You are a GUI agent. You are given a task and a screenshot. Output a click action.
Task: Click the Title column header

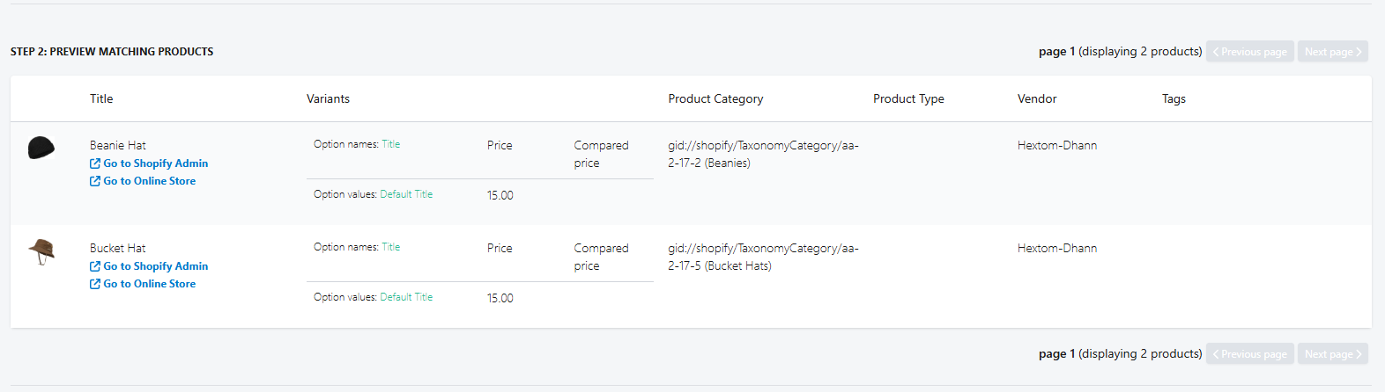click(x=101, y=99)
